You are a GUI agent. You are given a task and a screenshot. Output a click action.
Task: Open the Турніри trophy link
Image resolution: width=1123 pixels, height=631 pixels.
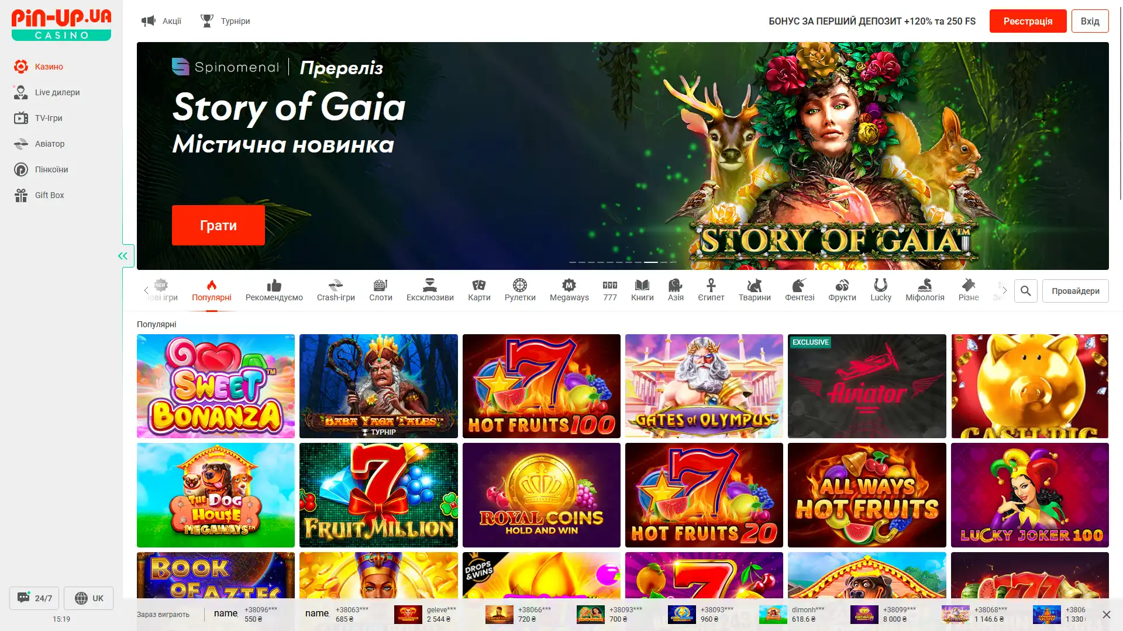[x=225, y=21]
